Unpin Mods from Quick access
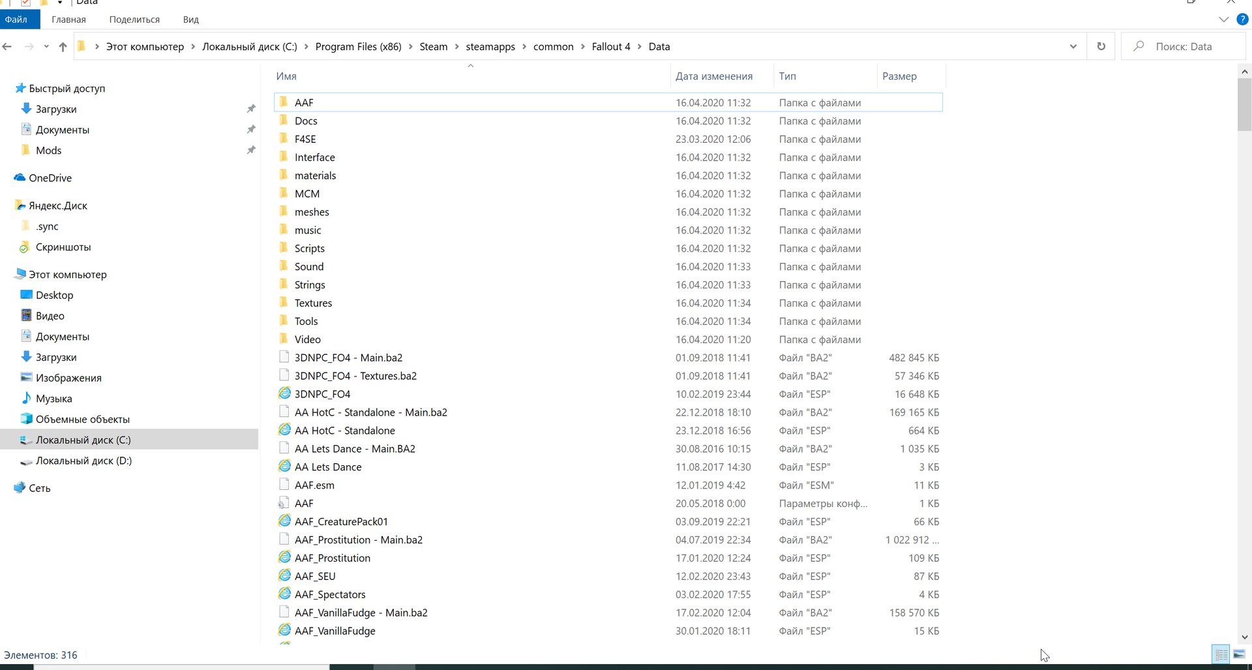Viewport: 1252px width, 670px height. coord(251,150)
